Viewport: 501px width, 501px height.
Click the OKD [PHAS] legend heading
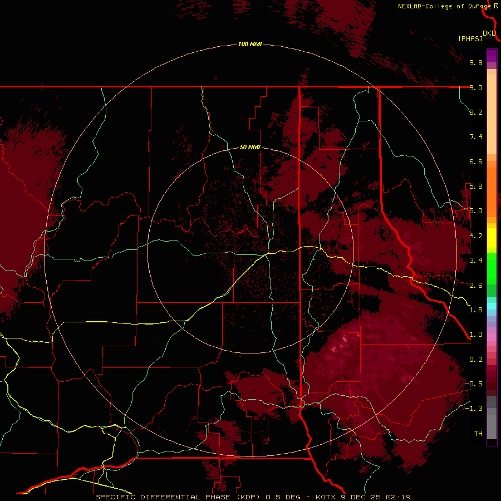coord(477,36)
